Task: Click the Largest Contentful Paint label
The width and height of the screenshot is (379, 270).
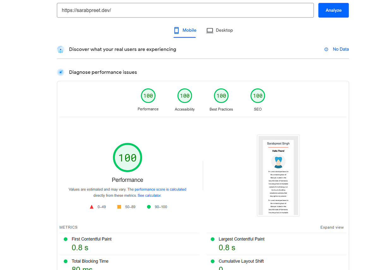Action: 242,239
